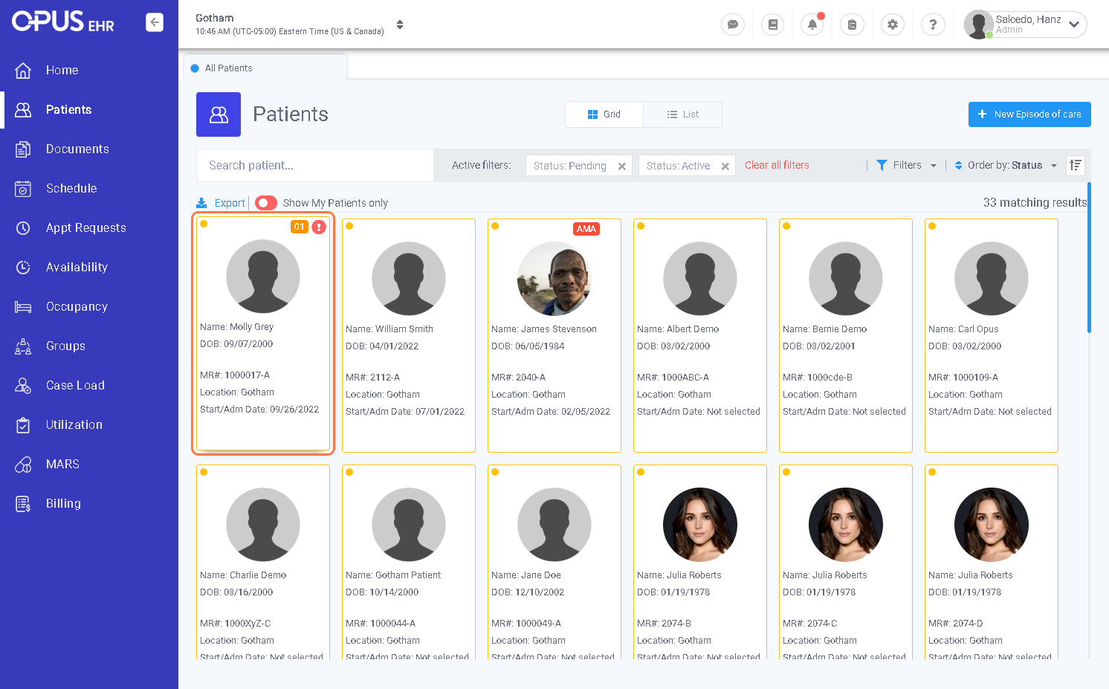Click Clear all filters link
Image resolution: width=1109 pixels, height=689 pixels.
point(777,165)
